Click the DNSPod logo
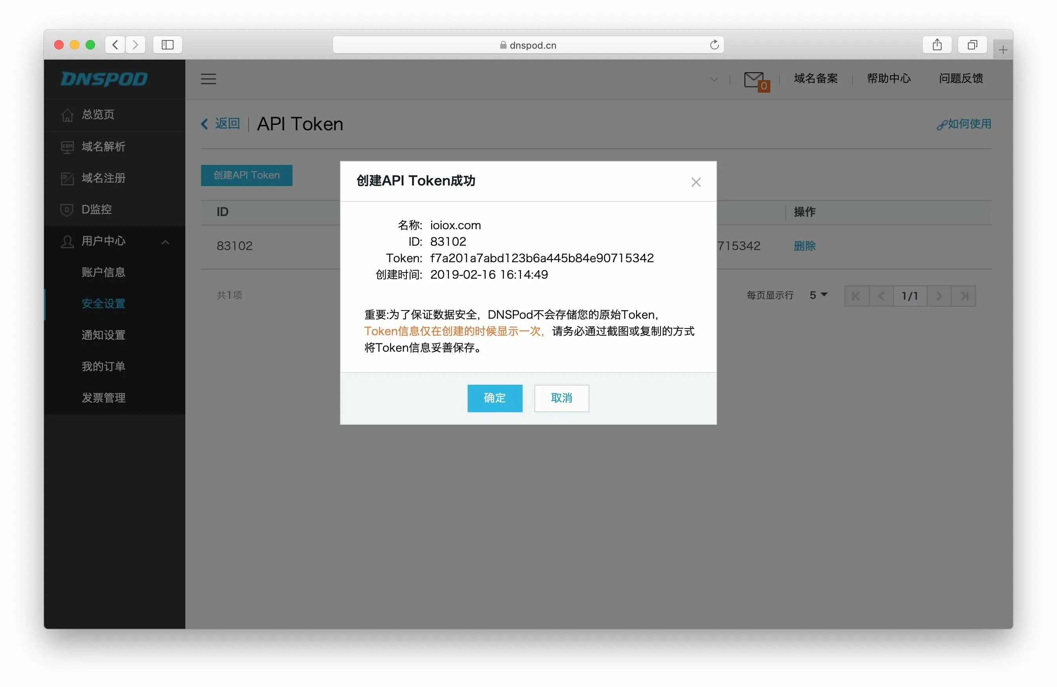 [104, 79]
